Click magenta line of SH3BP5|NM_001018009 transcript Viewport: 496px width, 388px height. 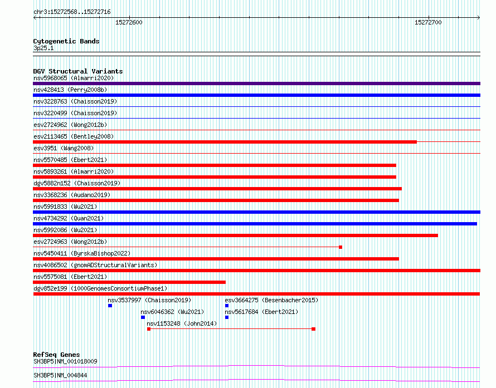point(256,366)
